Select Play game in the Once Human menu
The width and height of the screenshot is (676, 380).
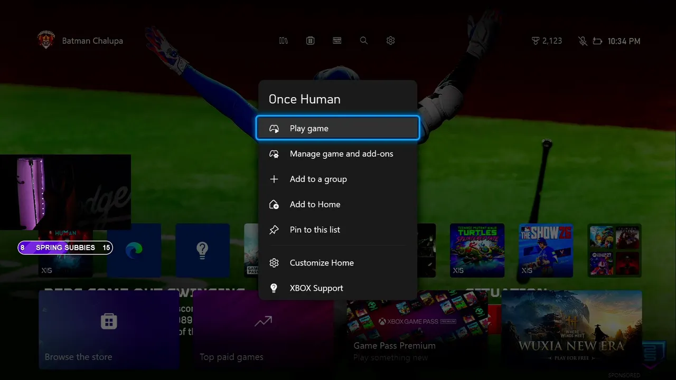pyautogui.click(x=337, y=128)
